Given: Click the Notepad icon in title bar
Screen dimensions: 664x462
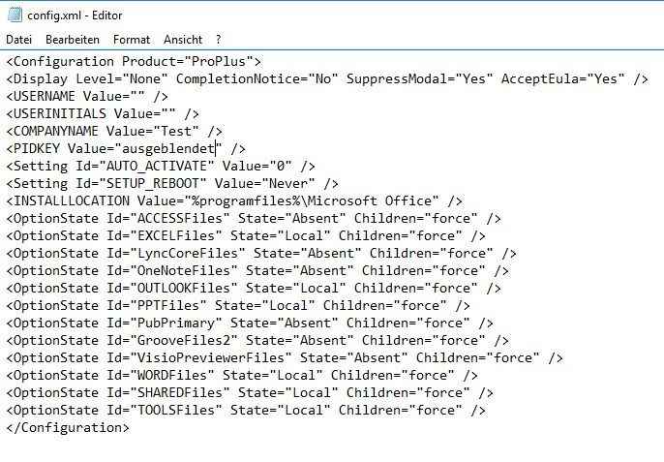Looking at the screenshot, I should 15,15.
